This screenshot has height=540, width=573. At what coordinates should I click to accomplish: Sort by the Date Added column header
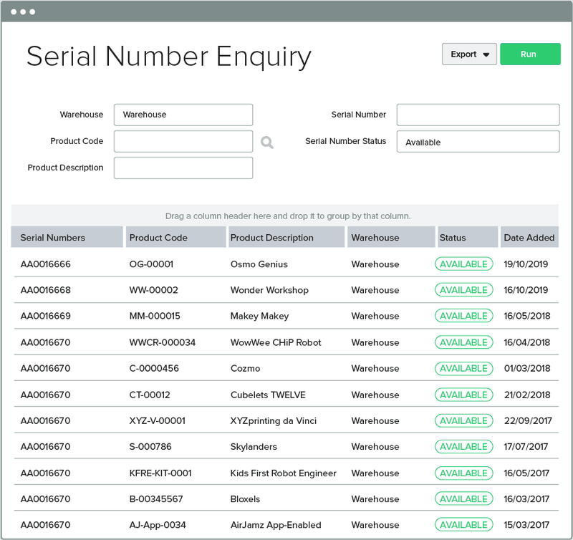(529, 237)
